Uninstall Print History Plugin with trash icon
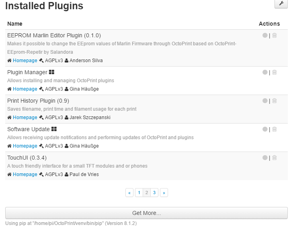The height and width of the screenshot is (229, 291). coord(275,101)
